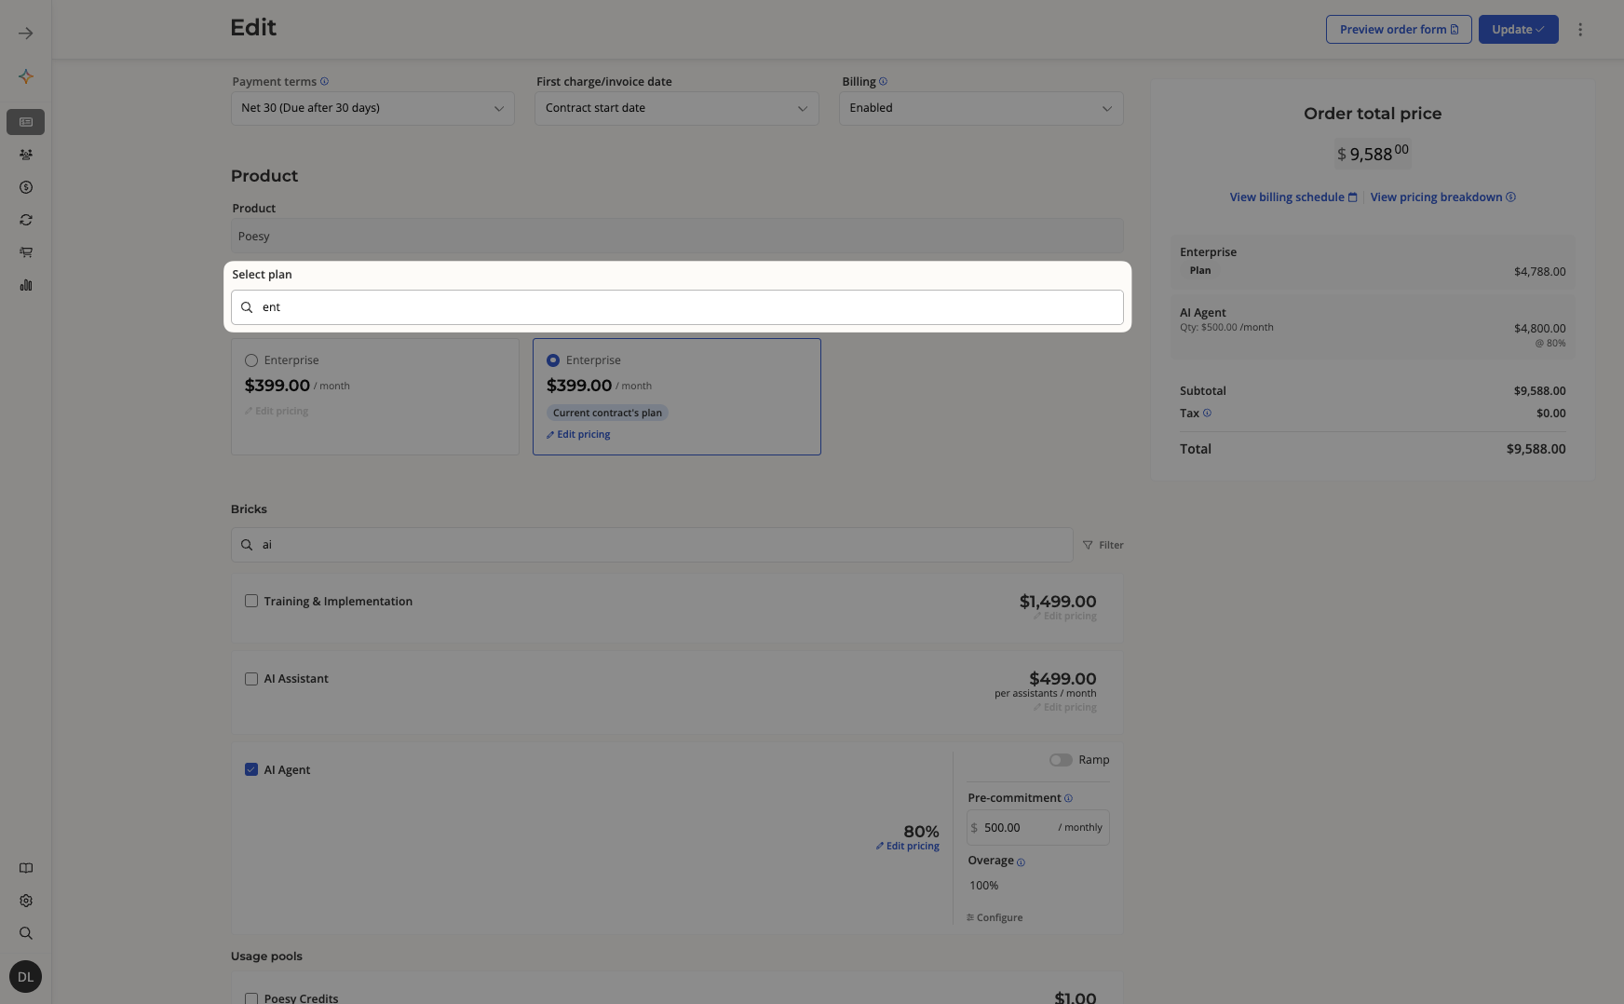
Task: Expand the sidebar with the arrow icon
Action: (x=26, y=34)
